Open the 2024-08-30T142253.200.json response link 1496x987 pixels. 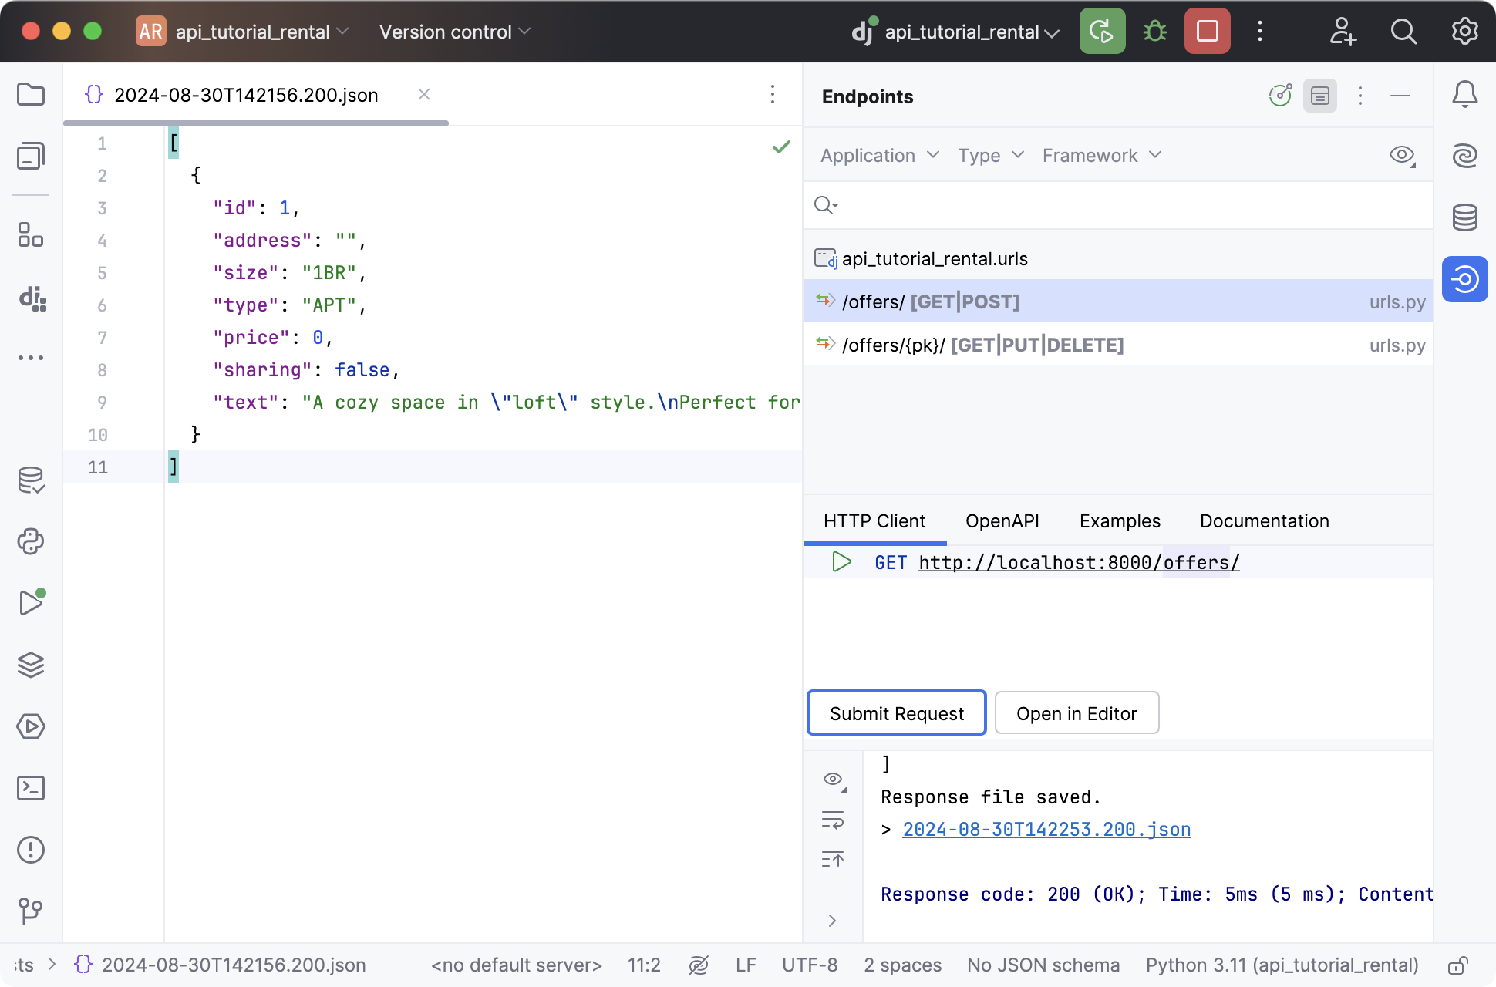(x=1046, y=829)
